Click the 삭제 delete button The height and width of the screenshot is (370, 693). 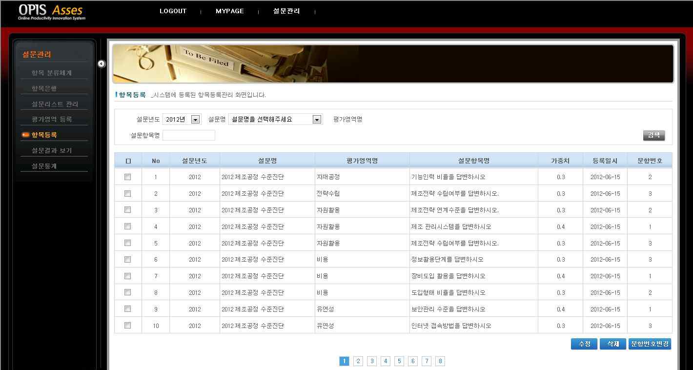tap(613, 344)
